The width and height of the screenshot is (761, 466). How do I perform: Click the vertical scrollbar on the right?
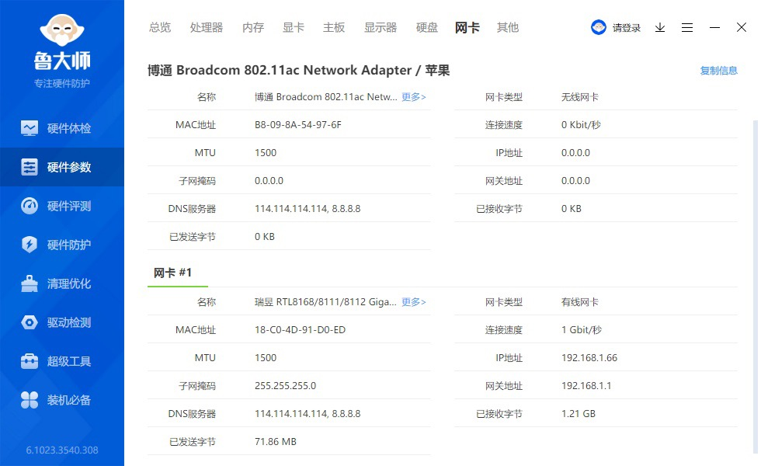click(x=755, y=287)
